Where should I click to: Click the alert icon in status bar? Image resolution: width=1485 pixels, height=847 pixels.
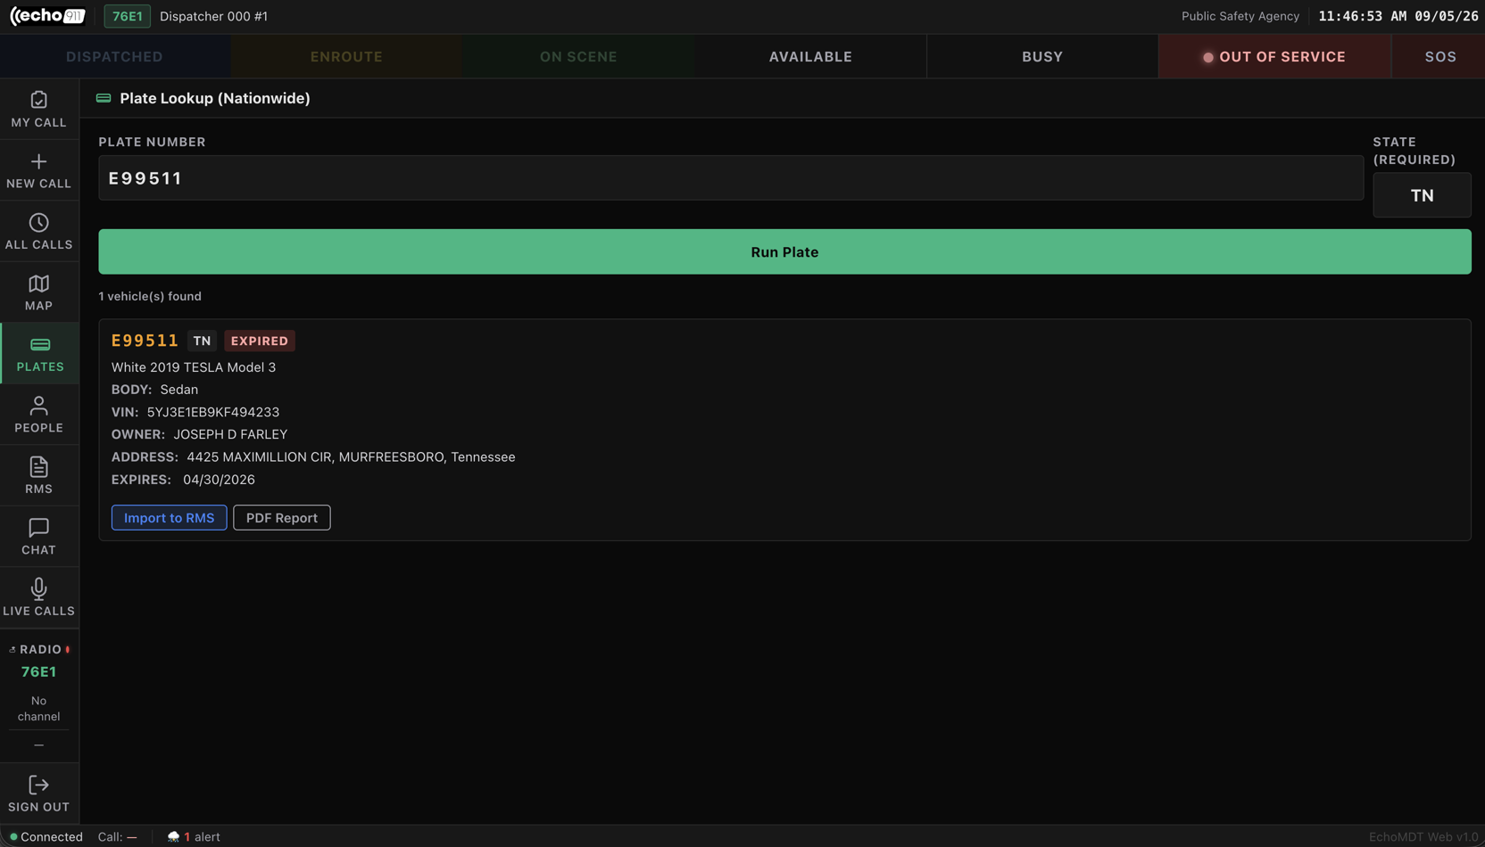173,836
